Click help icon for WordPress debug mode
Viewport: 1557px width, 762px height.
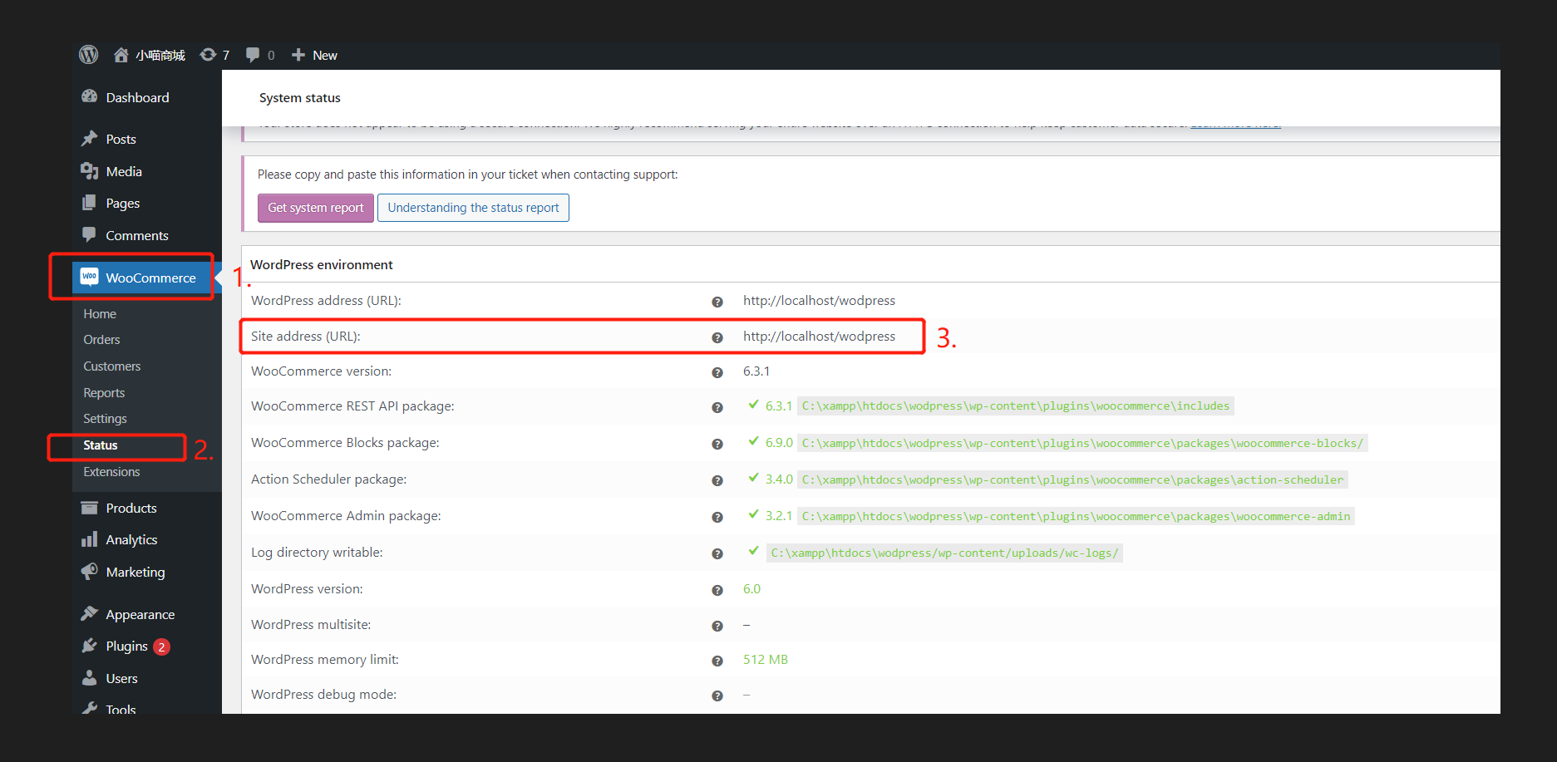click(x=717, y=696)
